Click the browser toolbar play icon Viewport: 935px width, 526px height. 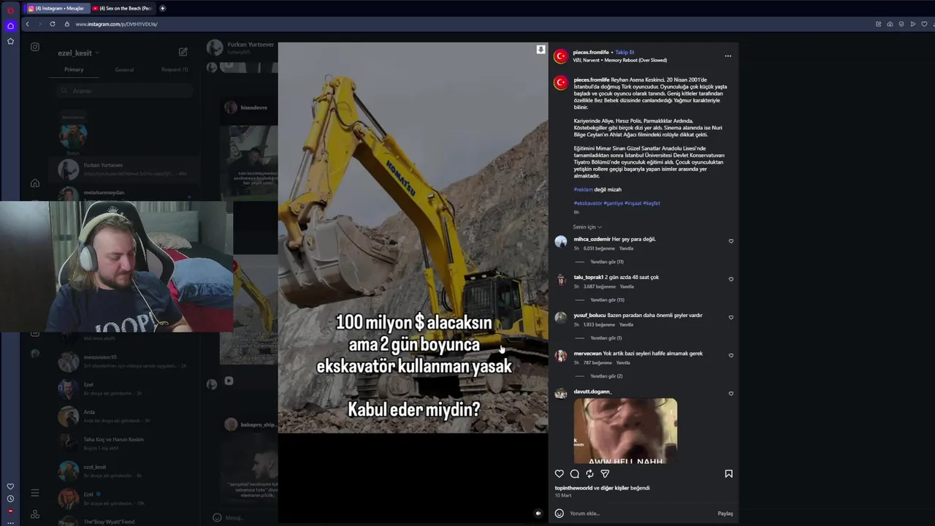(x=913, y=24)
